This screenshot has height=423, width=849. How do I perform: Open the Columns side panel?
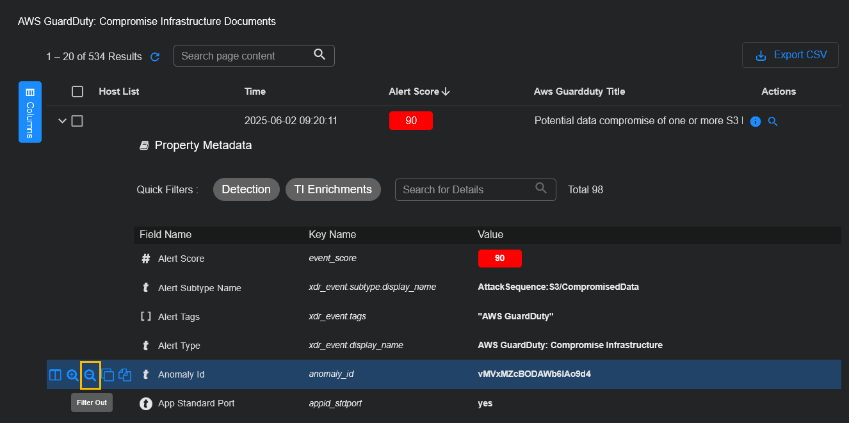30,112
